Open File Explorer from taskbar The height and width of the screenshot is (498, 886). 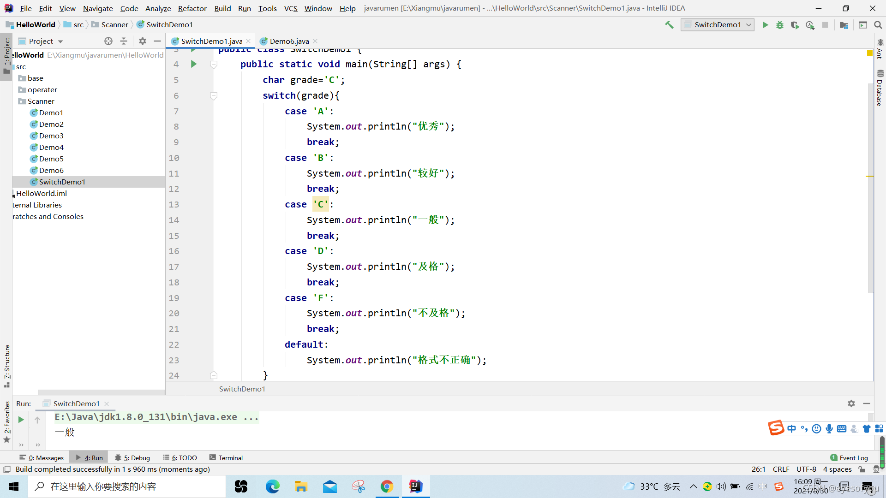301,486
